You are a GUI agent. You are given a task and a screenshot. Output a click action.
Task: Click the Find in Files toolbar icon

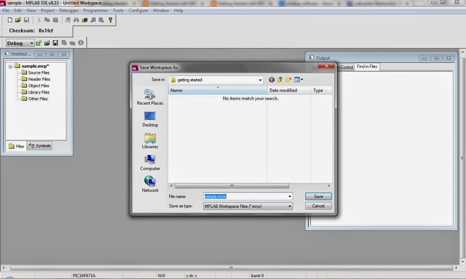pyautogui.click(x=85, y=20)
